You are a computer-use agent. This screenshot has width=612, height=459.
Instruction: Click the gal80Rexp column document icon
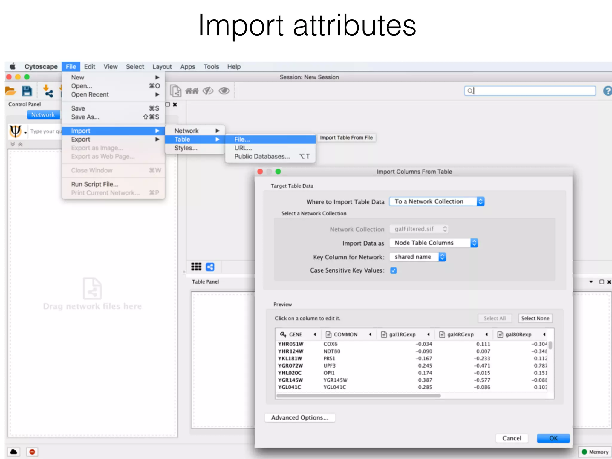pyautogui.click(x=500, y=334)
